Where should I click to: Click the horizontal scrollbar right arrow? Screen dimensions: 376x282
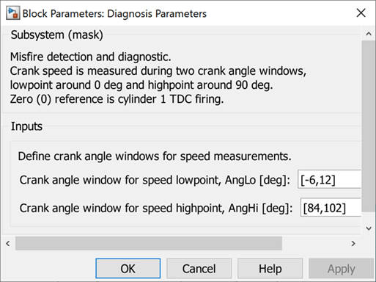click(x=353, y=243)
